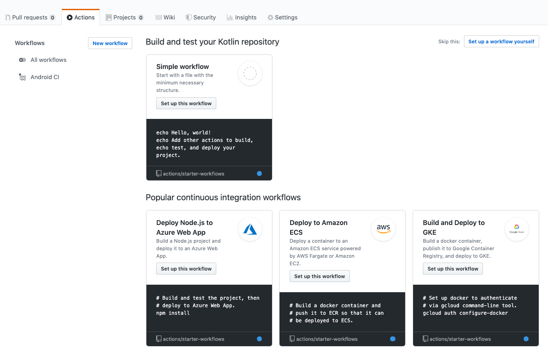
Task: Click the AWS logo icon
Action: (x=383, y=229)
